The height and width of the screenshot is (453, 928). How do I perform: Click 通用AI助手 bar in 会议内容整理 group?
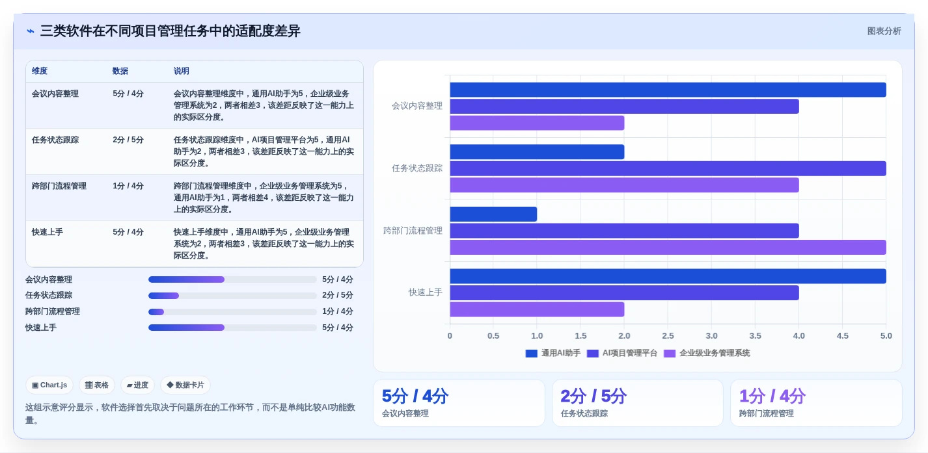[668, 90]
